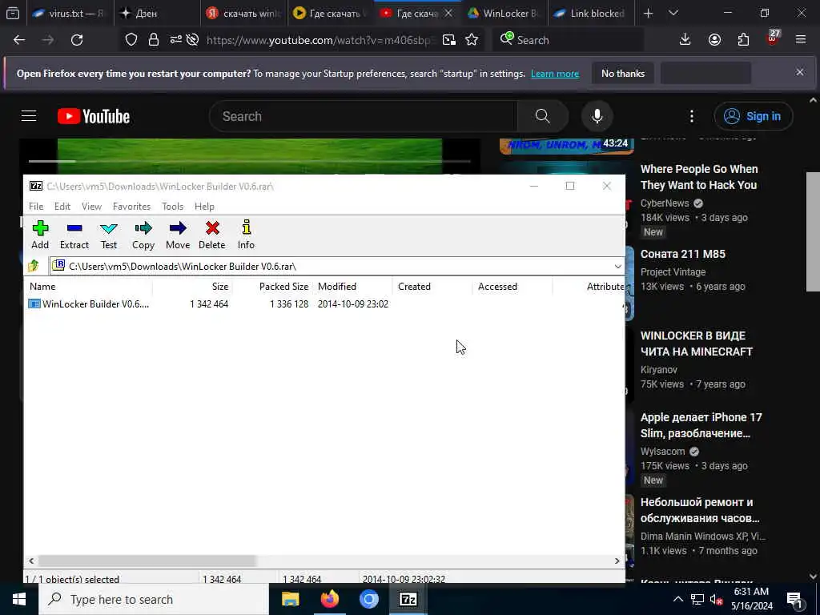Sort by the Modified column header
Image resolution: width=820 pixels, height=615 pixels.
352,287
